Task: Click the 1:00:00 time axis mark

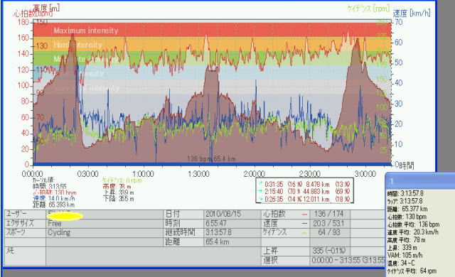Action: click(x=143, y=174)
